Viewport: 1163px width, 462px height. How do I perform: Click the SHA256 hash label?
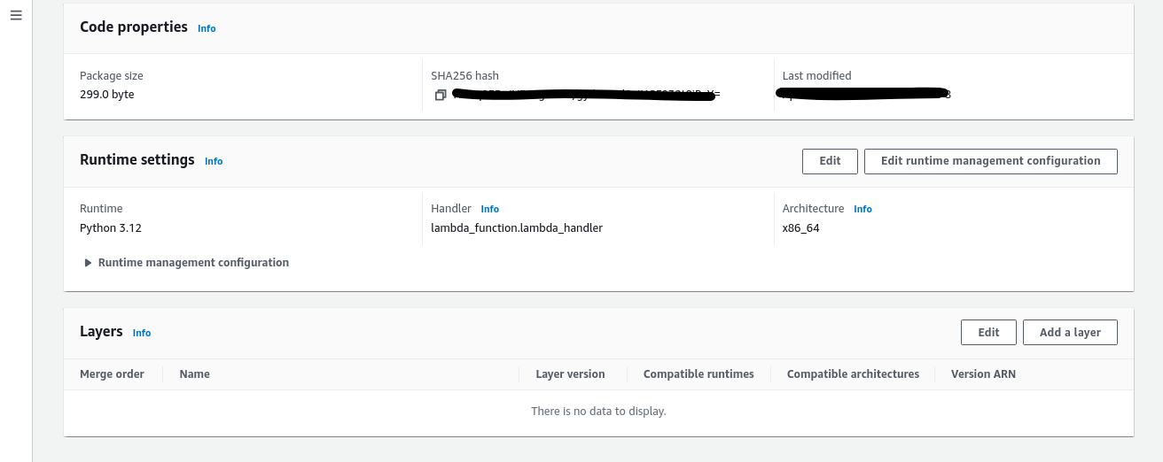(464, 76)
